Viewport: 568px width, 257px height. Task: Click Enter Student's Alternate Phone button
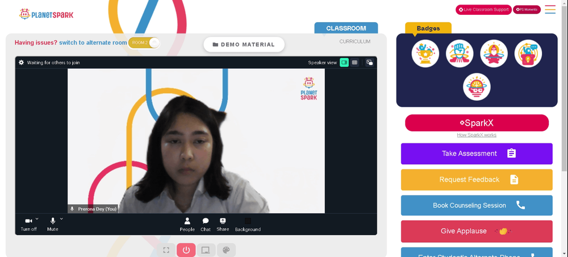[477, 252]
